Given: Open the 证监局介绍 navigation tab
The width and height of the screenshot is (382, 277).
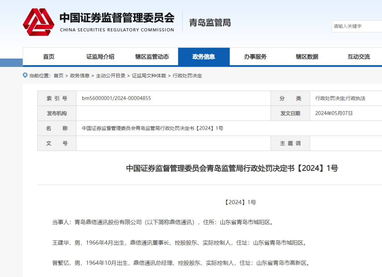Looking at the screenshot, I should [100, 56].
